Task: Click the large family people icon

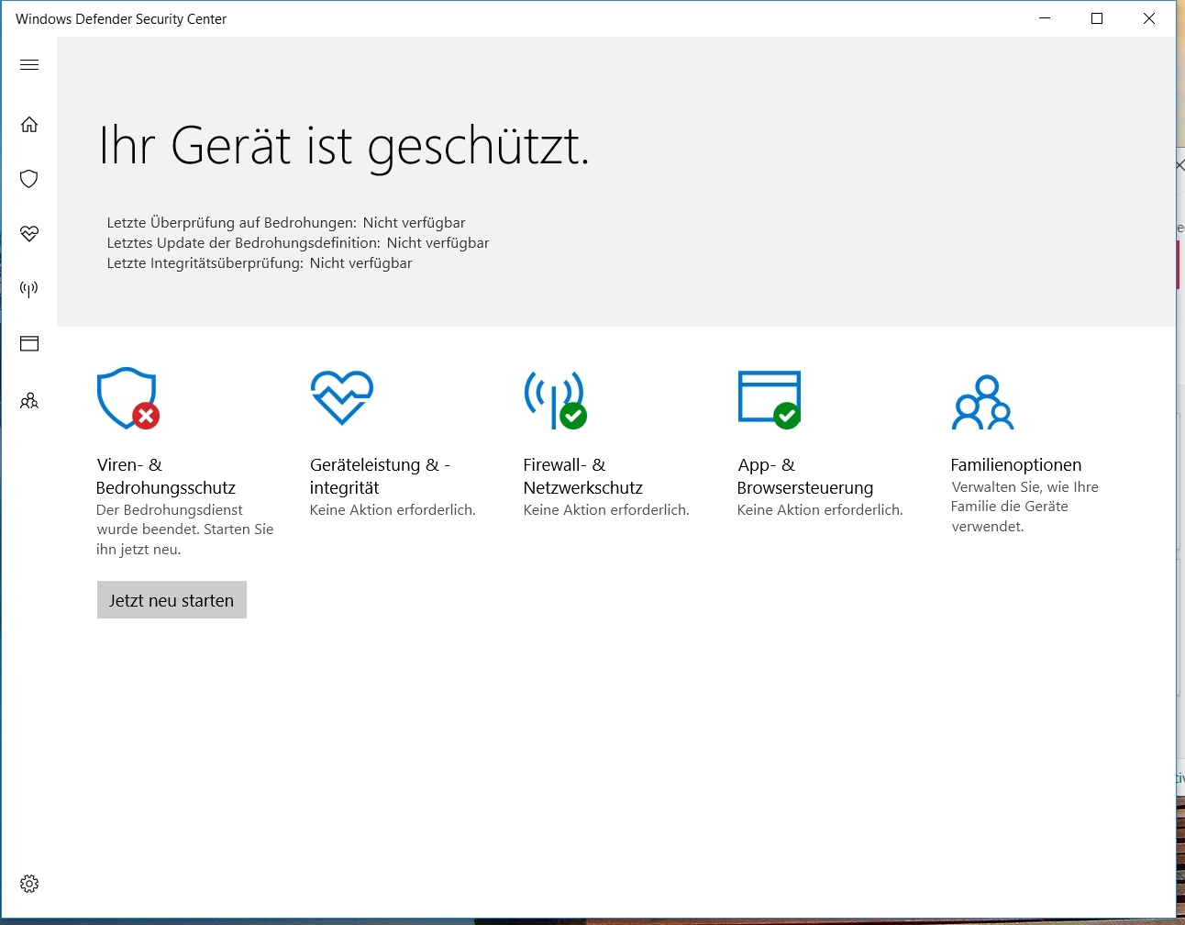Action: point(982,402)
